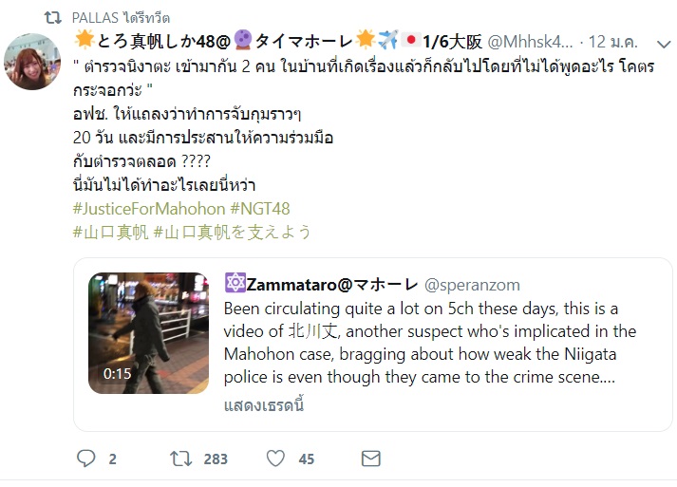677x487 pixels.
Task: Open the #山口真帆を支えよう hashtag
Action: click(x=233, y=233)
